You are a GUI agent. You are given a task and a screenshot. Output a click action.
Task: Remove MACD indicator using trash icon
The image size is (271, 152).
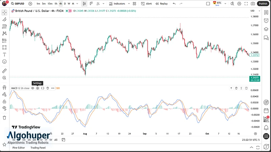pyautogui.click(x=48, y=88)
